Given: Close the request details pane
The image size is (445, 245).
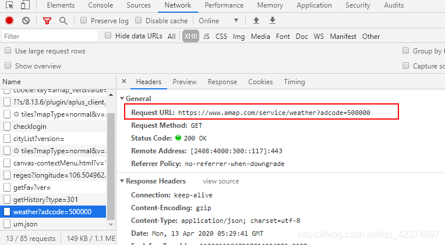Looking at the screenshot, I should (x=124, y=81).
